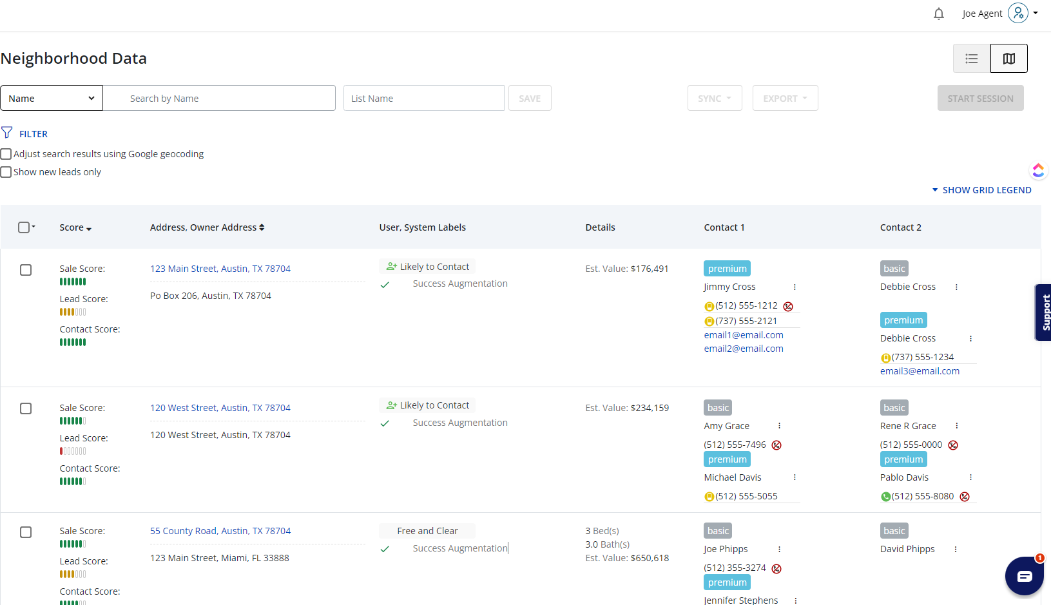The height and width of the screenshot is (605, 1051).
Task: Open the notifications bell
Action: click(938, 14)
